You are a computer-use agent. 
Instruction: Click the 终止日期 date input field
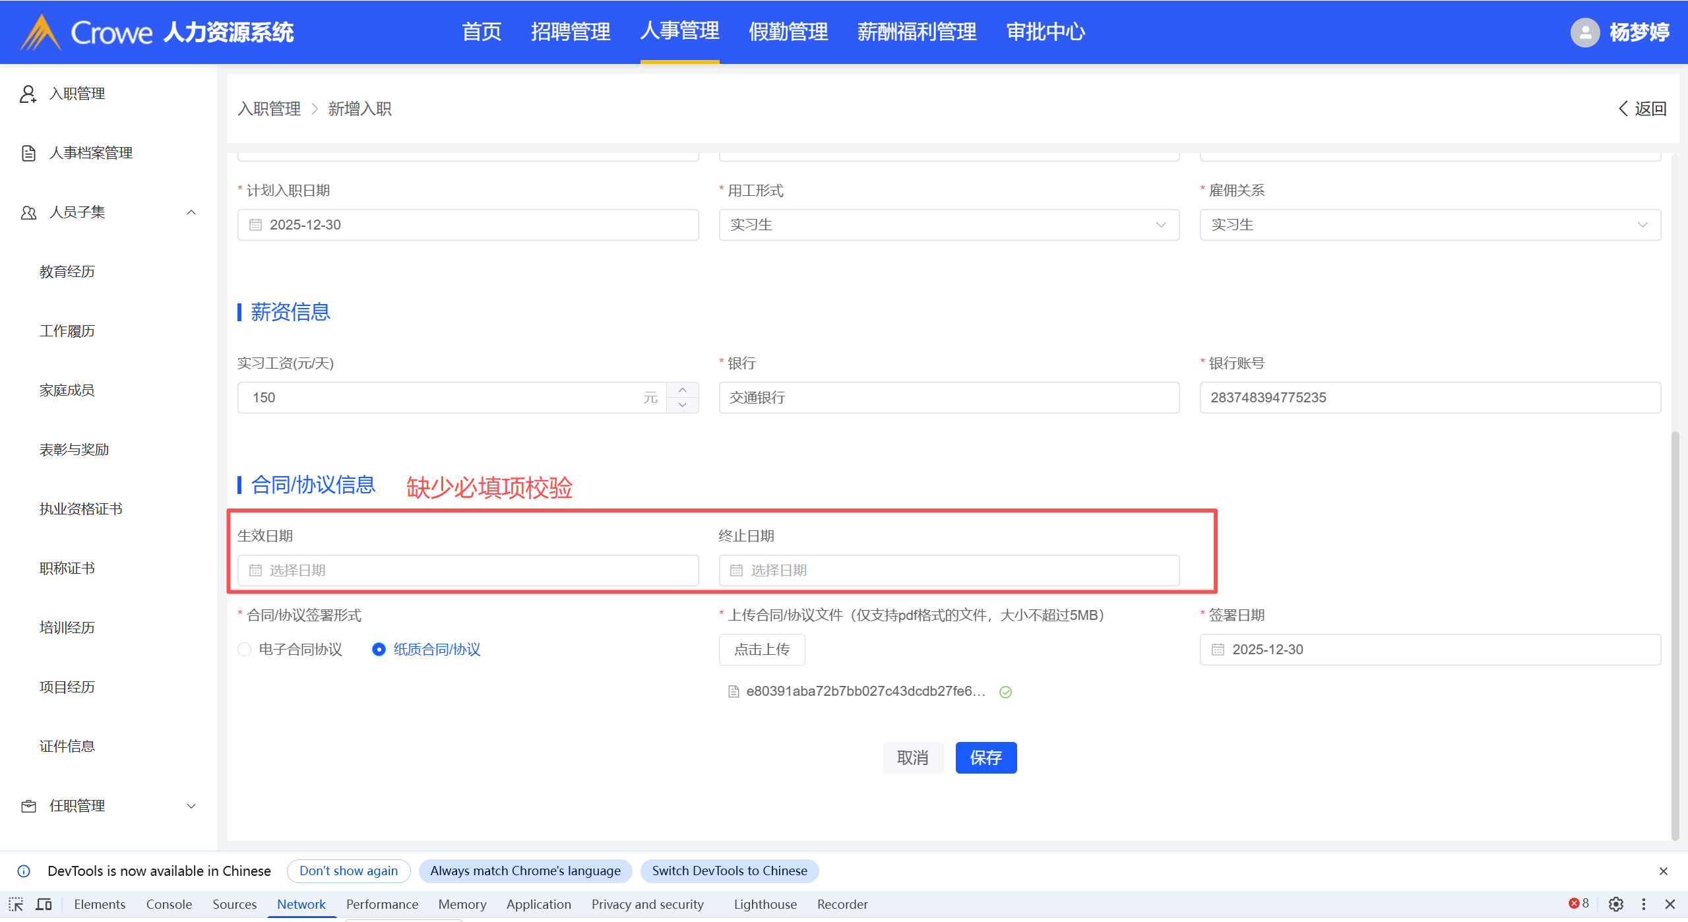949,570
